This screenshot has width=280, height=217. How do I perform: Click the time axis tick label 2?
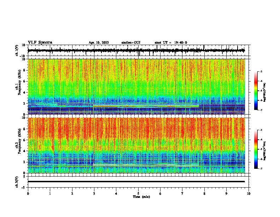pos(72,194)
